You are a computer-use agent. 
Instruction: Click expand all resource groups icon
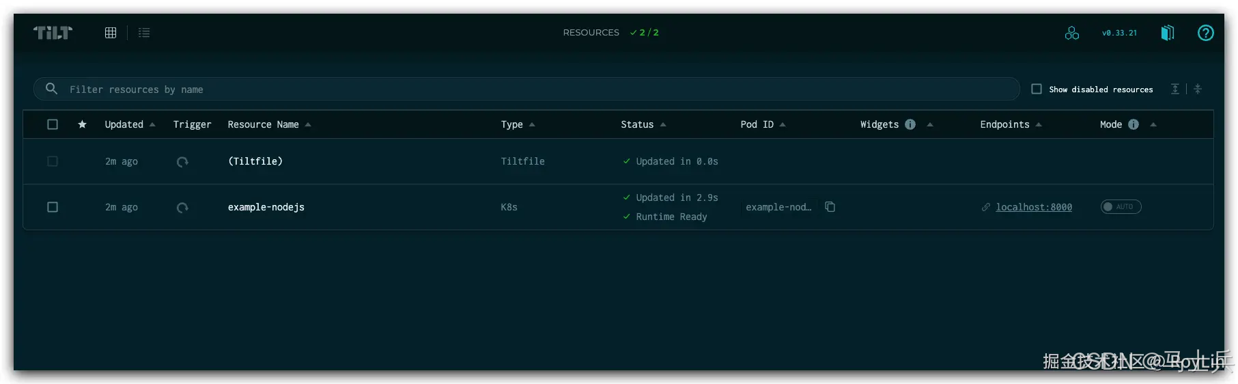click(x=1175, y=89)
